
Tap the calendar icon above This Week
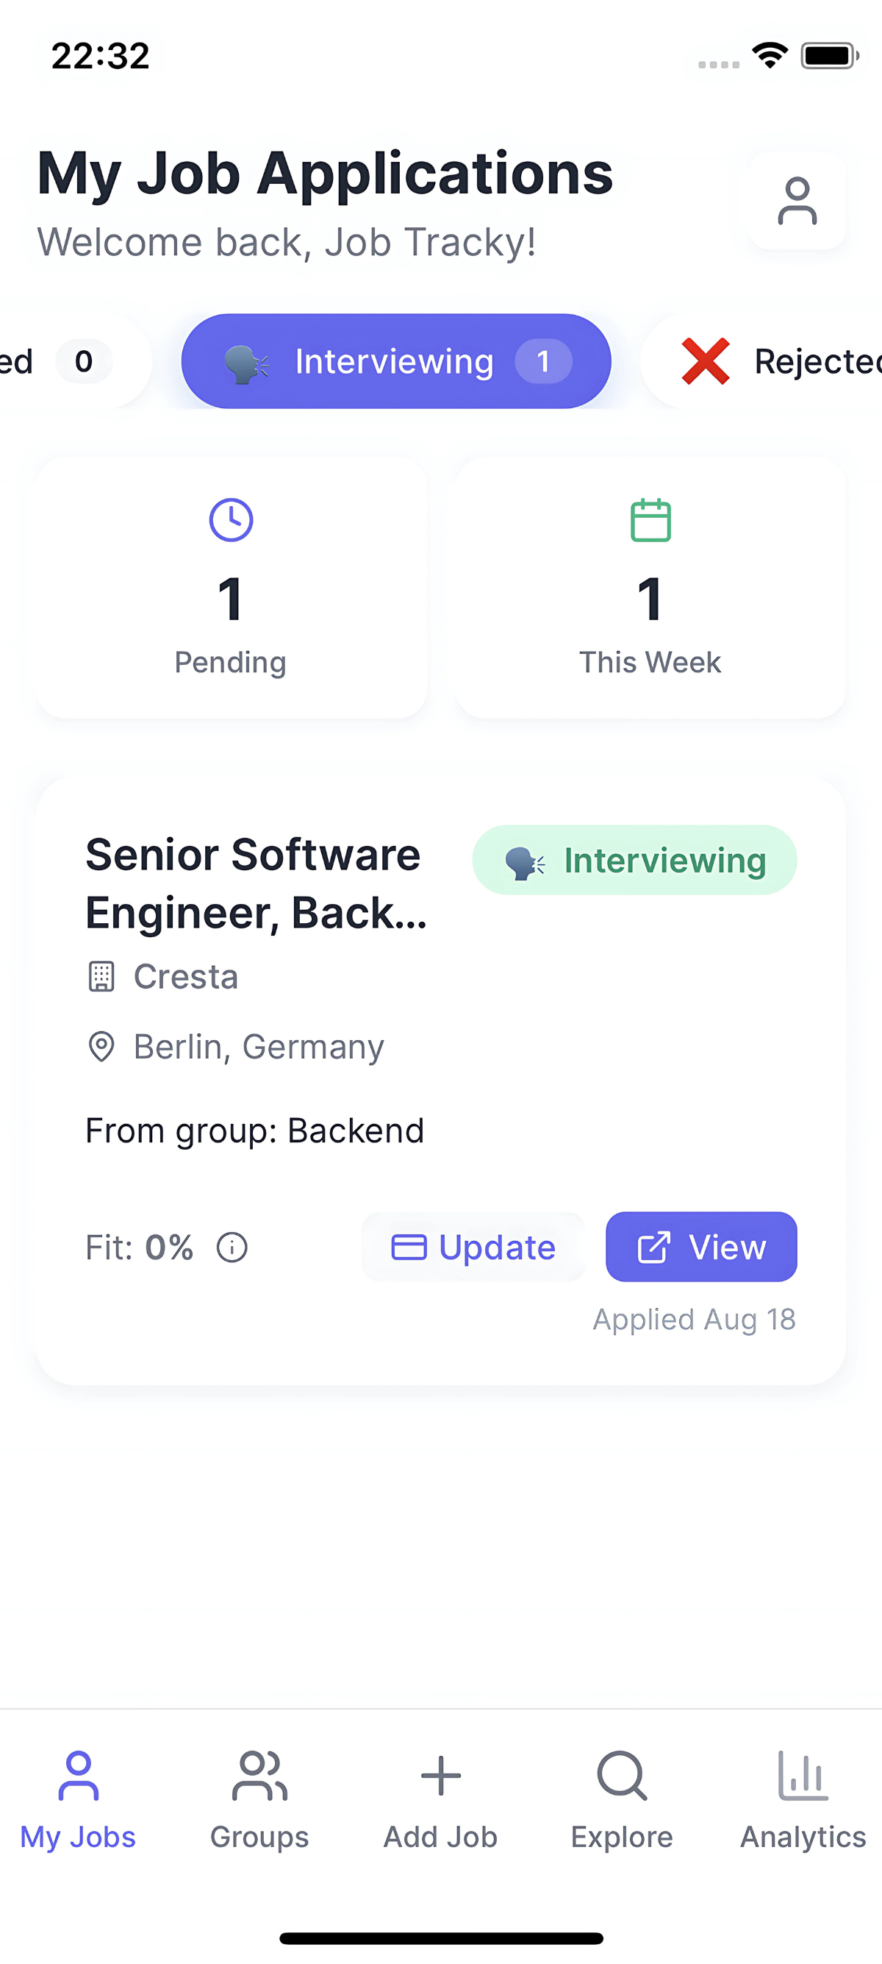click(650, 520)
